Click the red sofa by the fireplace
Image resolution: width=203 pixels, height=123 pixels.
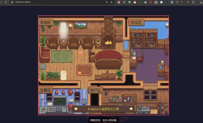(109, 59)
